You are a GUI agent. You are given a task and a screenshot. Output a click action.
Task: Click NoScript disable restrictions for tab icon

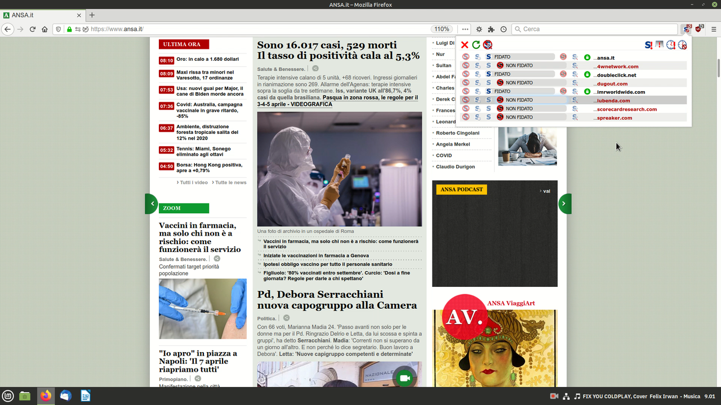660,45
